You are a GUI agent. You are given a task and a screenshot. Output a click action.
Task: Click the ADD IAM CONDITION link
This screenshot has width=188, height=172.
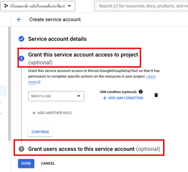(x=123, y=98)
